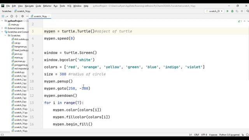Select main.py in the project tree
Screen dimensions: 249x140
(x=14, y=24)
